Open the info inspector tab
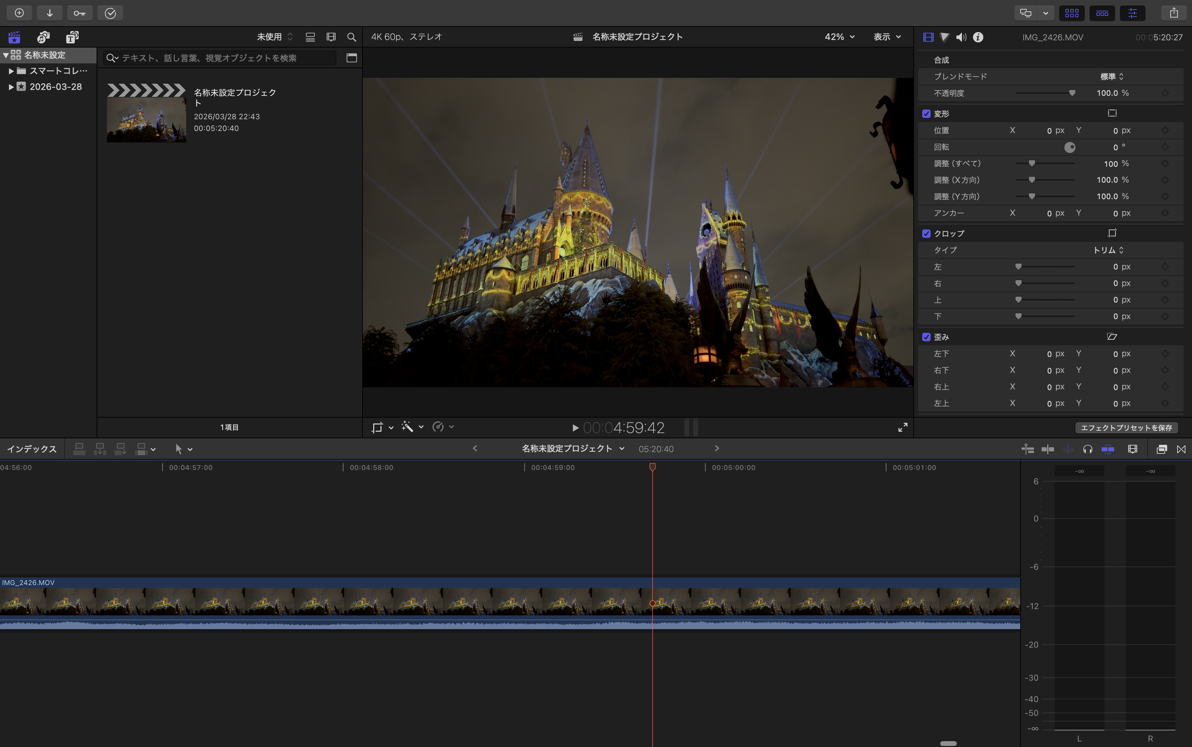 (978, 37)
